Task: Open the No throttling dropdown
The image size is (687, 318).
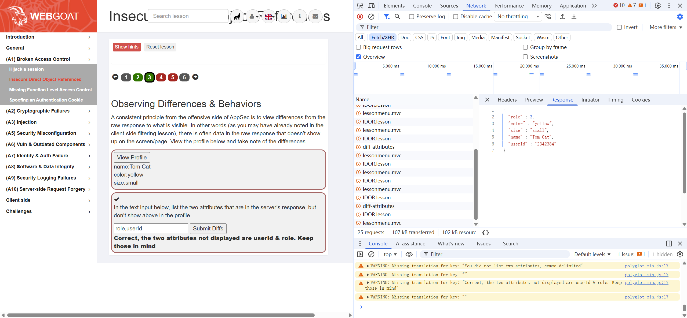Action: 518,17
